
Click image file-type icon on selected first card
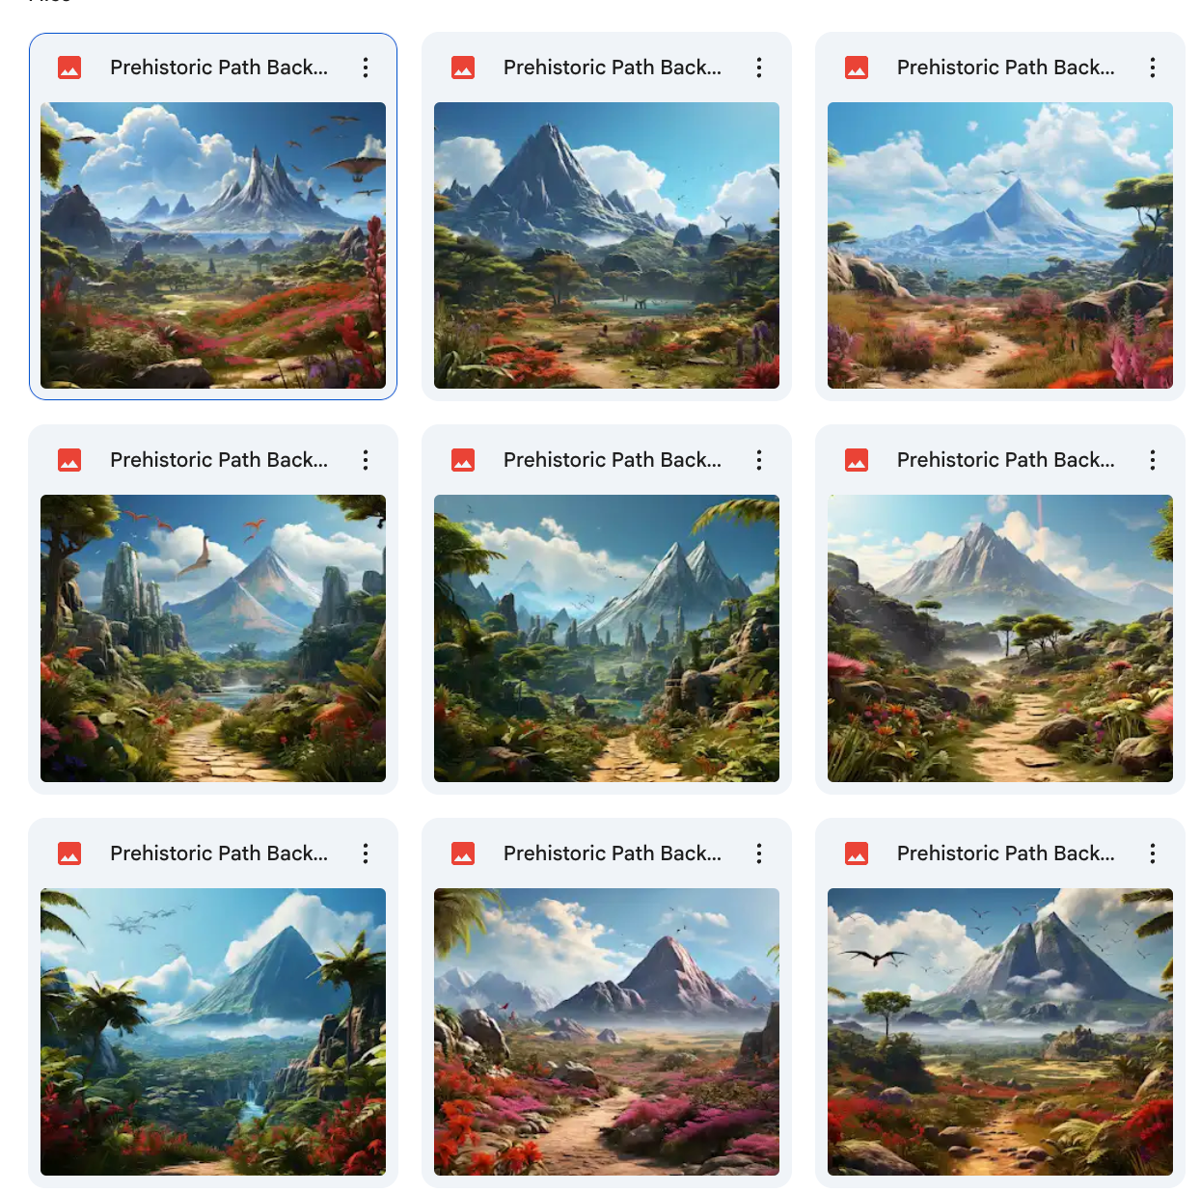click(x=69, y=68)
